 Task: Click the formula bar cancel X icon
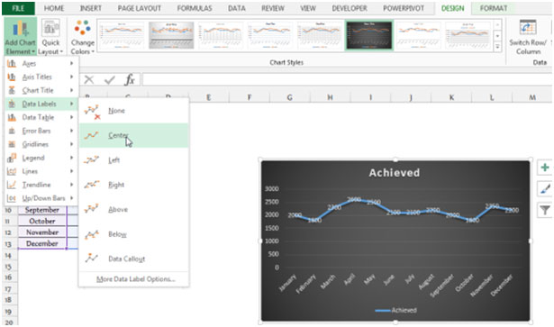coord(89,80)
